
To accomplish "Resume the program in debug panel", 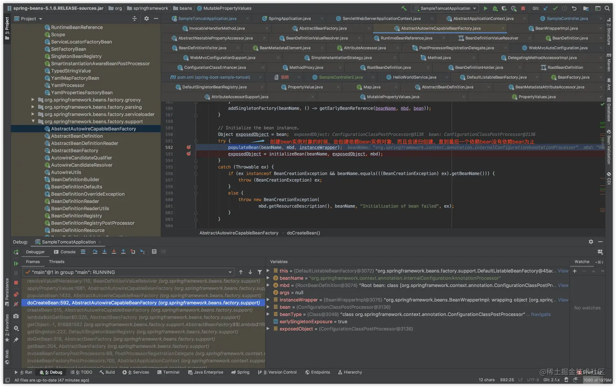I will coord(16,263).
